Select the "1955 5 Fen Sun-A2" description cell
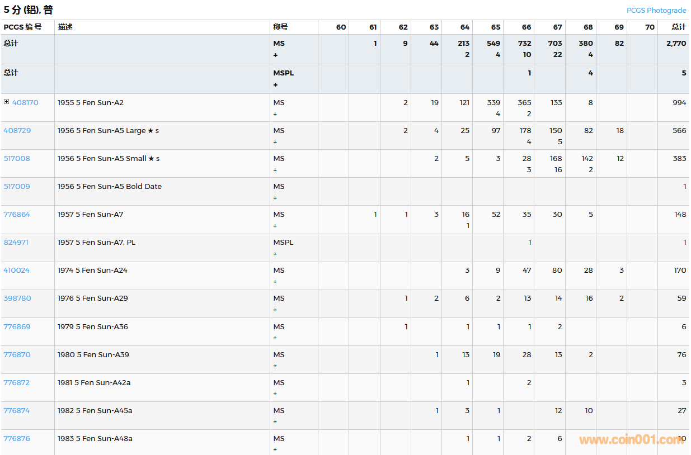 pyautogui.click(x=91, y=102)
